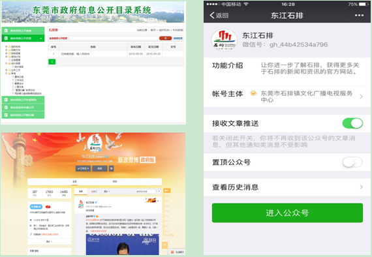372x257 pixels.
Task: Click the search input field in the directory system
Action: (114, 38)
